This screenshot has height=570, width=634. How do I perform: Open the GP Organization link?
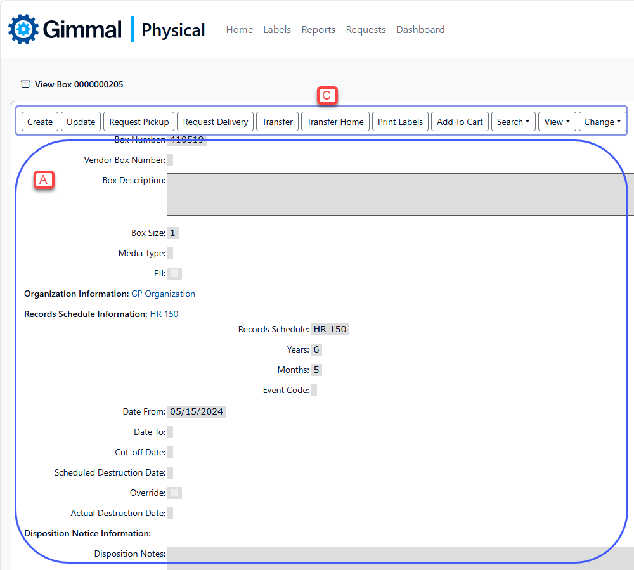tap(163, 294)
